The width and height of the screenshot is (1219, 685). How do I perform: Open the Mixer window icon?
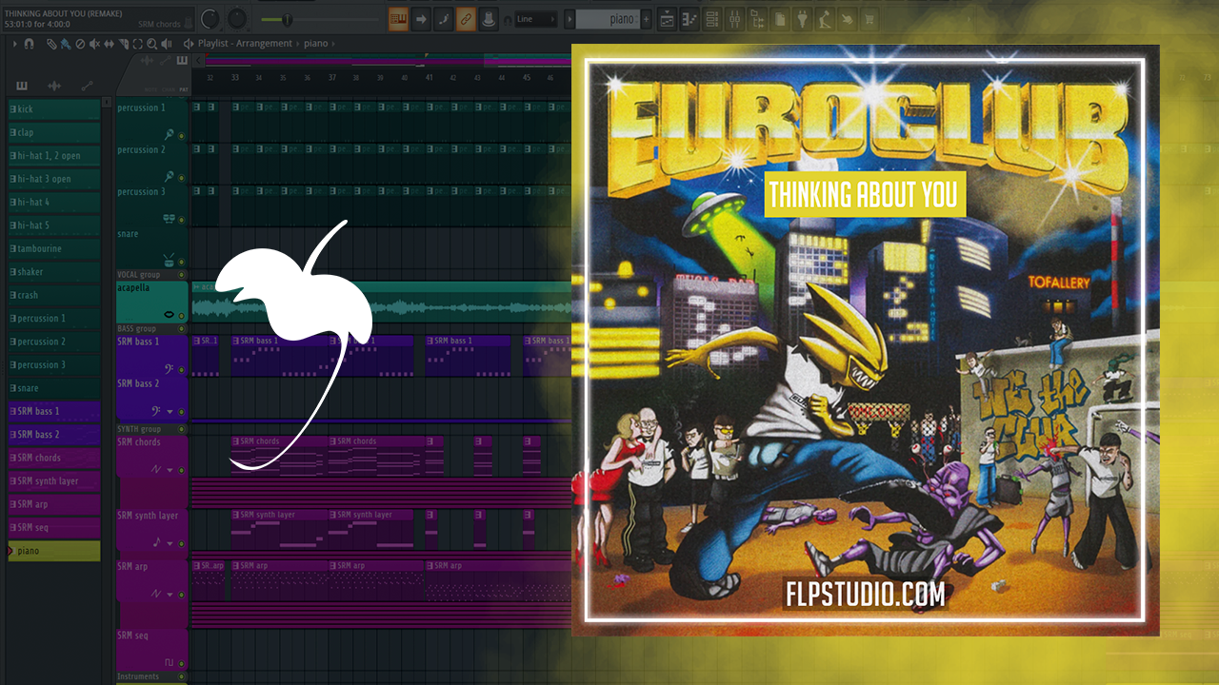pyautogui.click(x=735, y=19)
